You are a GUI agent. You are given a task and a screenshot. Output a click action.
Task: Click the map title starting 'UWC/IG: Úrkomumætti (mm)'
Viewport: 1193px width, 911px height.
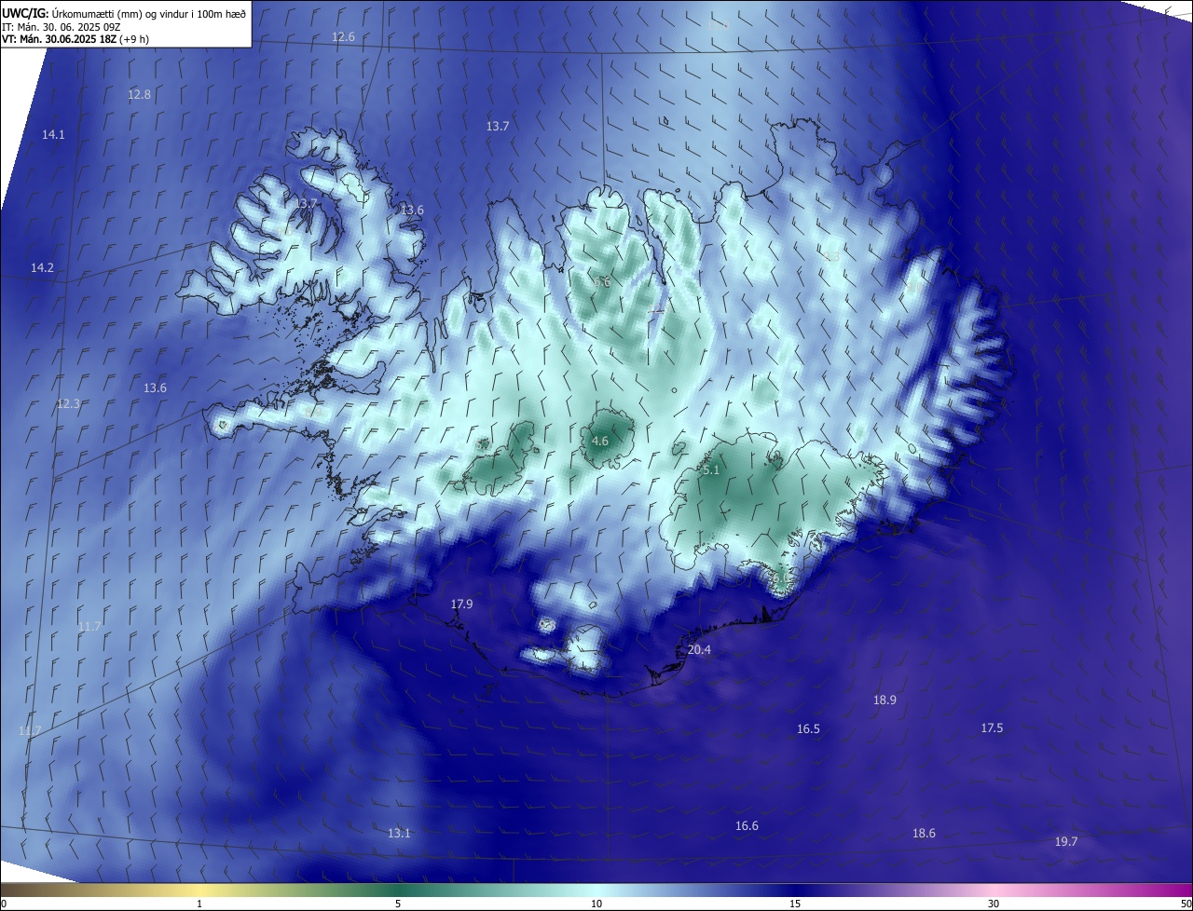(124, 13)
